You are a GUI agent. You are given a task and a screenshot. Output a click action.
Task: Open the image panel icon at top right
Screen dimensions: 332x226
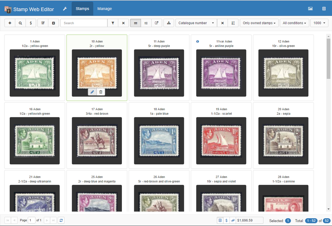coord(310,8)
